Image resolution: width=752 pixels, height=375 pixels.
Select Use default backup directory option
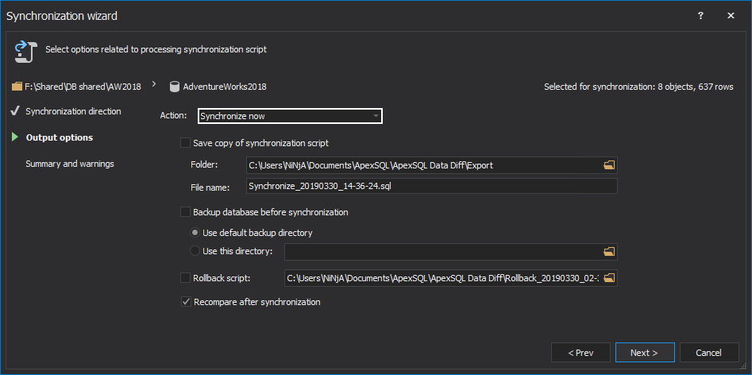click(x=196, y=233)
